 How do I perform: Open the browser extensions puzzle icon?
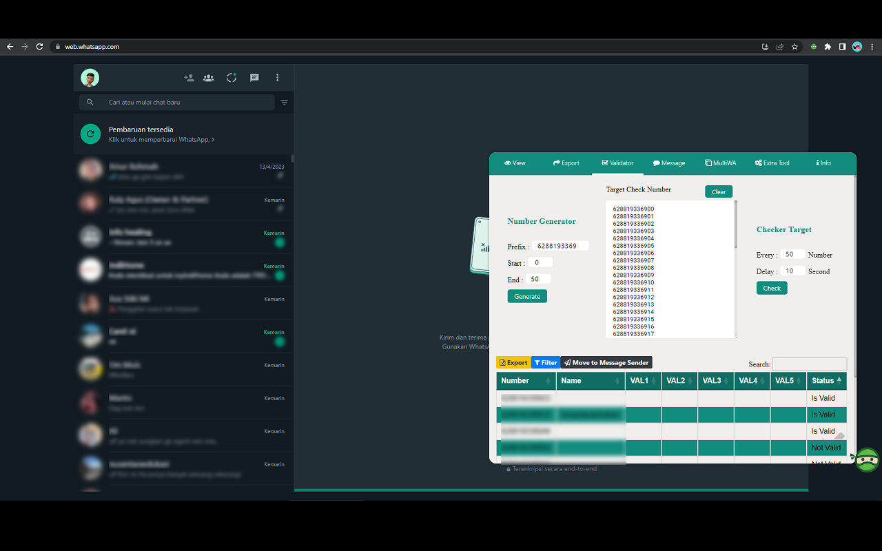click(x=826, y=46)
